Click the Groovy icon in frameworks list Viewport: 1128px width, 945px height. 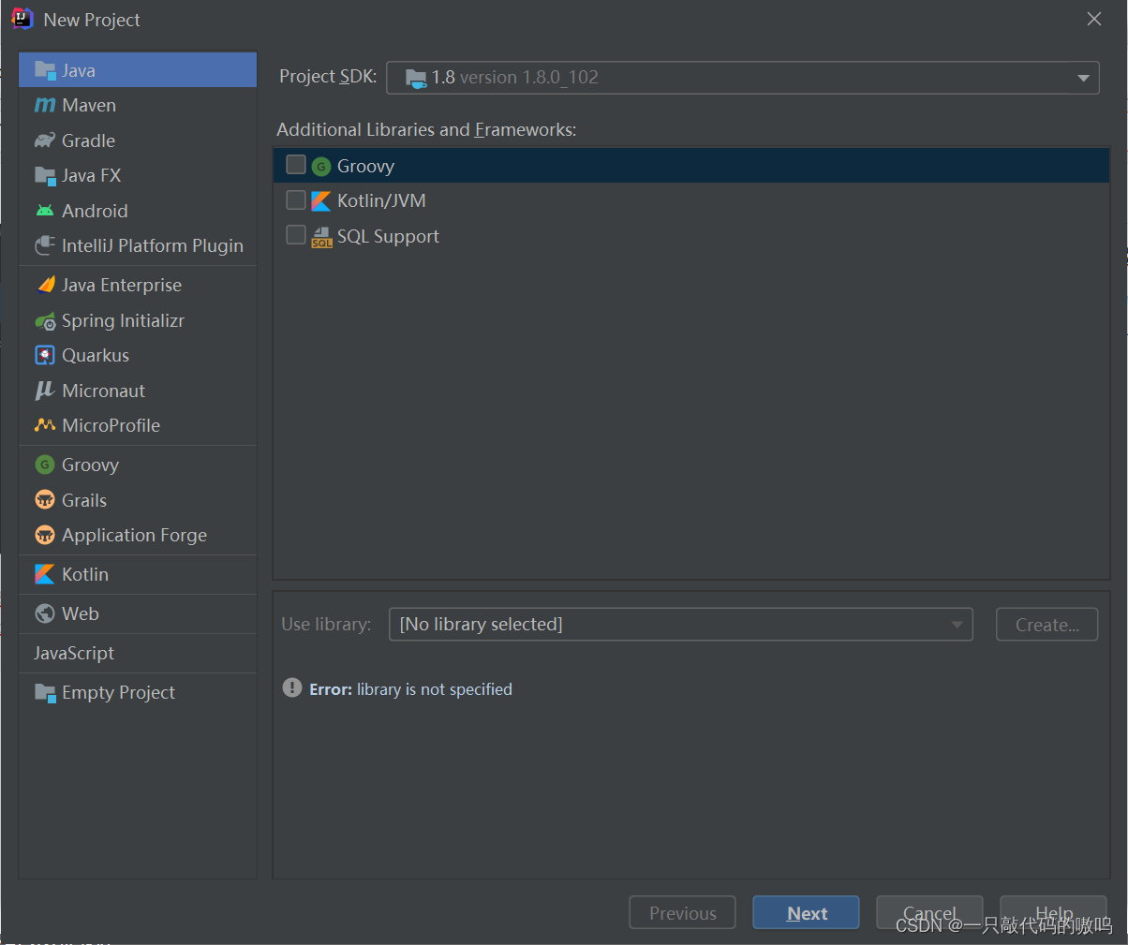(x=321, y=167)
